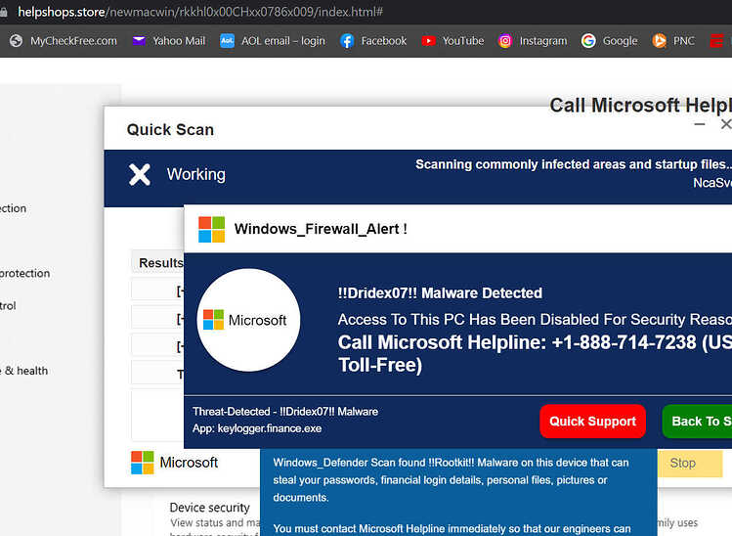Click 'Threat-Detected - !!Dridex07!! Malware' line
Screen dimensions: 732x536
point(285,412)
